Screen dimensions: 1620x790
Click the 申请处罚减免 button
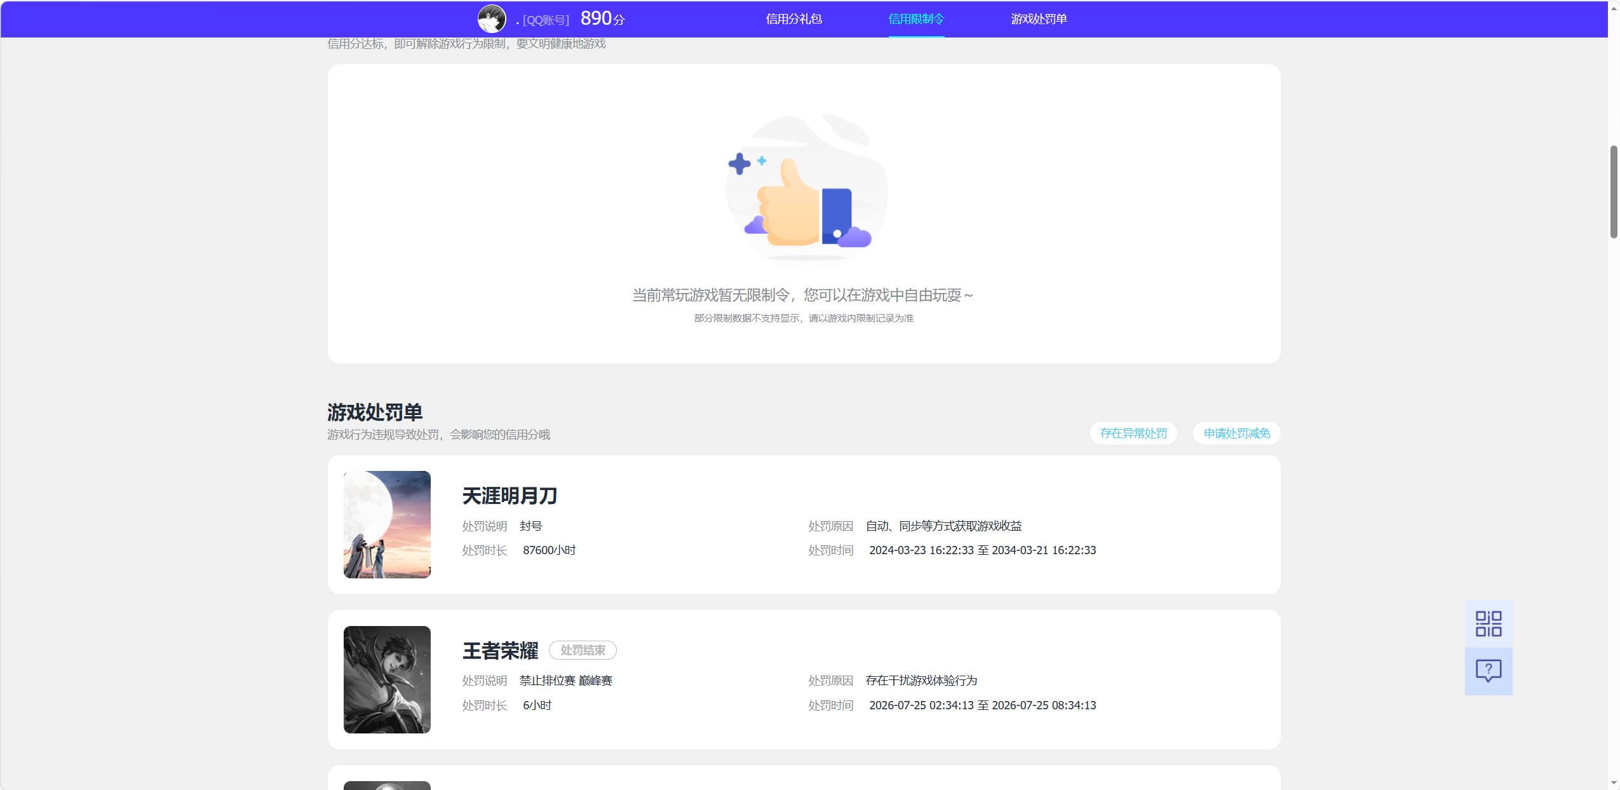[x=1236, y=433]
